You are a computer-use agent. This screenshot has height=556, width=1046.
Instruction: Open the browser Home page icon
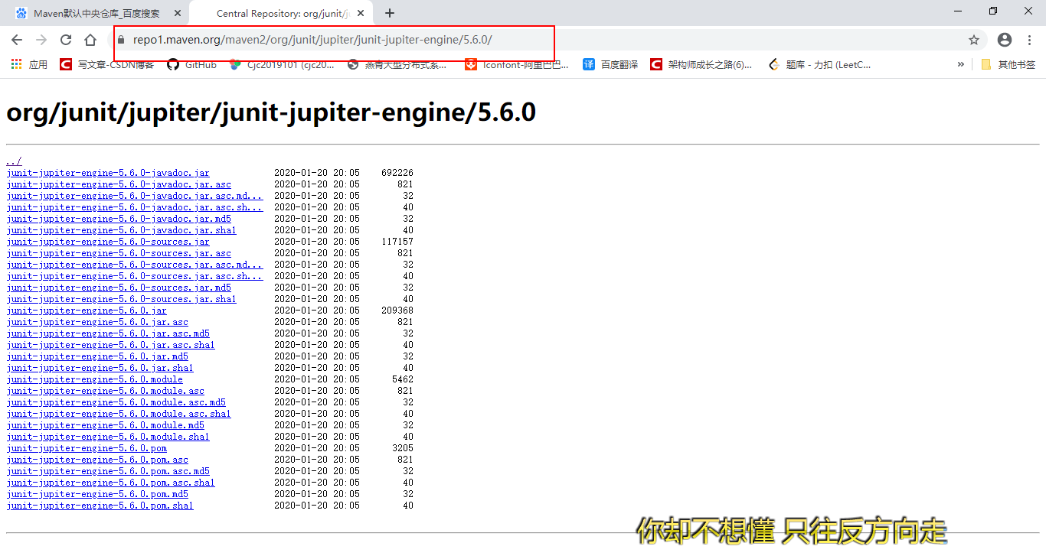coord(90,40)
